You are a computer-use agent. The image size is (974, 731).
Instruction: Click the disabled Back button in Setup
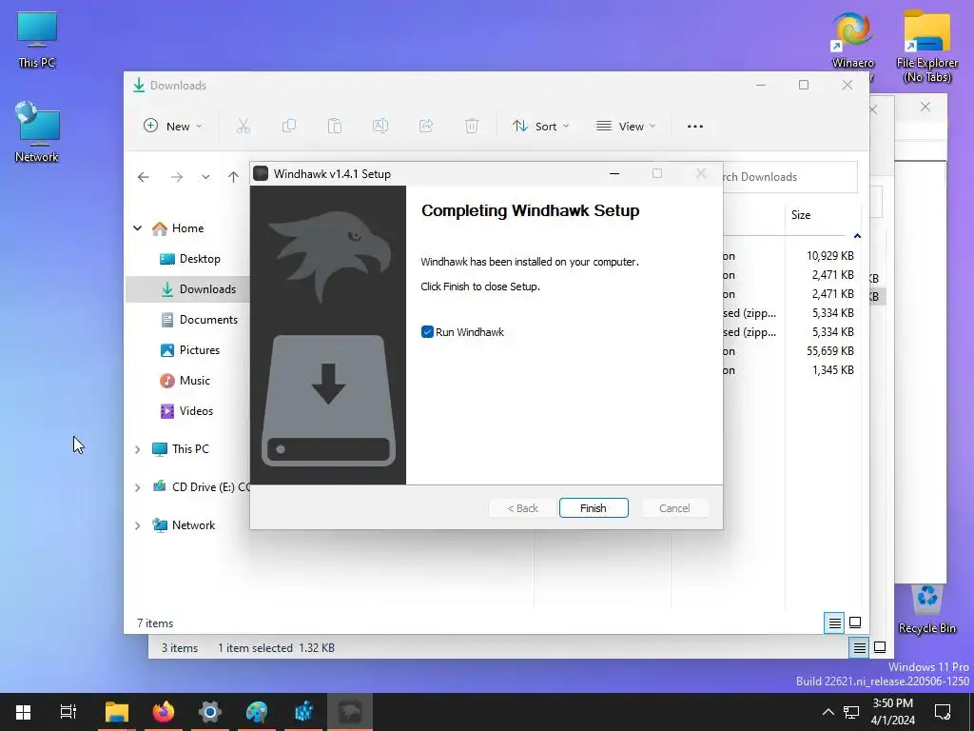pyautogui.click(x=522, y=508)
